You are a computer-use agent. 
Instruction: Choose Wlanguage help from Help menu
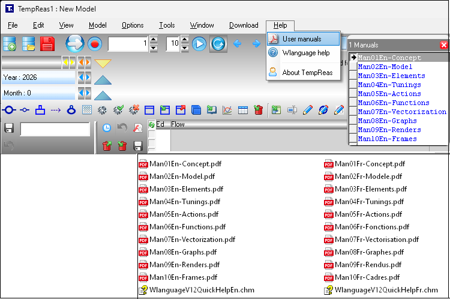(x=304, y=53)
